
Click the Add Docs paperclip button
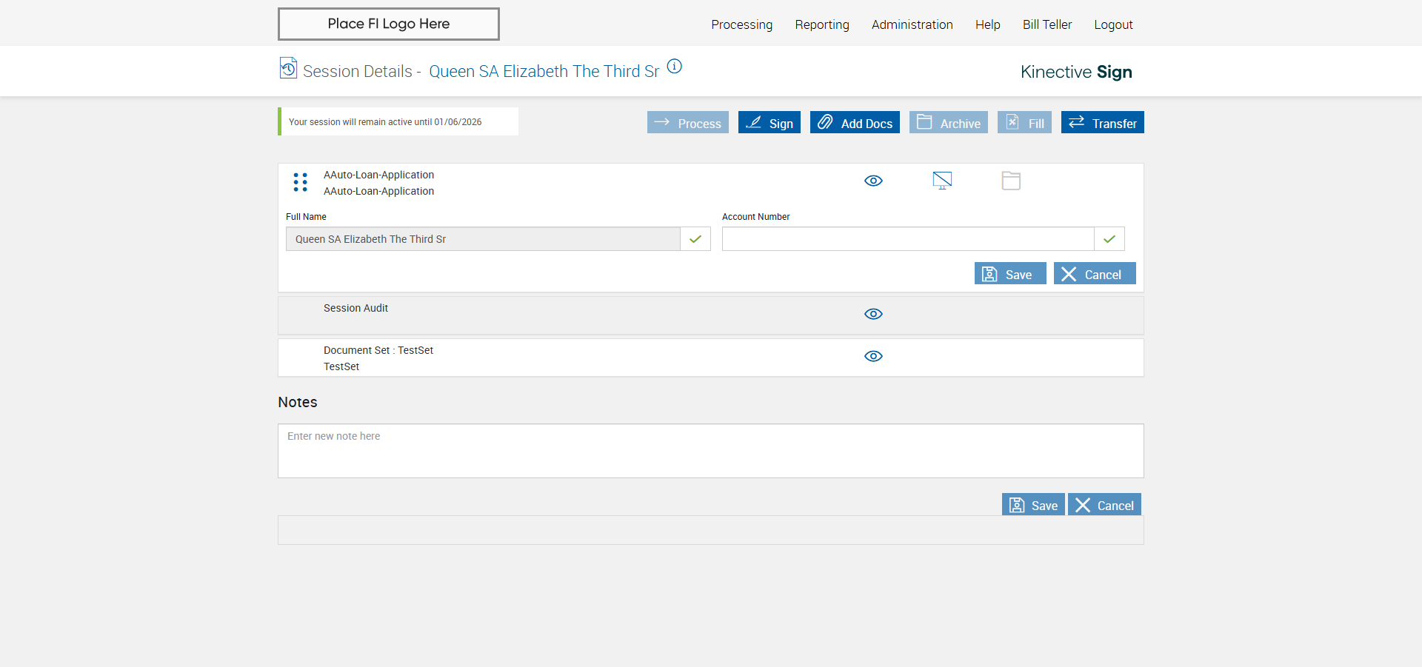pos(855,123)
